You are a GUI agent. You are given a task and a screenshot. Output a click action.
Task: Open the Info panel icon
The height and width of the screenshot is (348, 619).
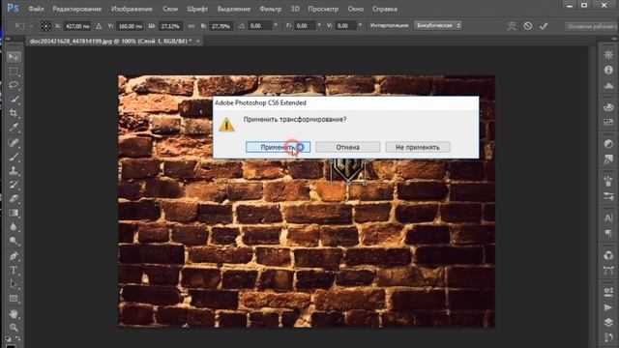(x=608, y=71)
